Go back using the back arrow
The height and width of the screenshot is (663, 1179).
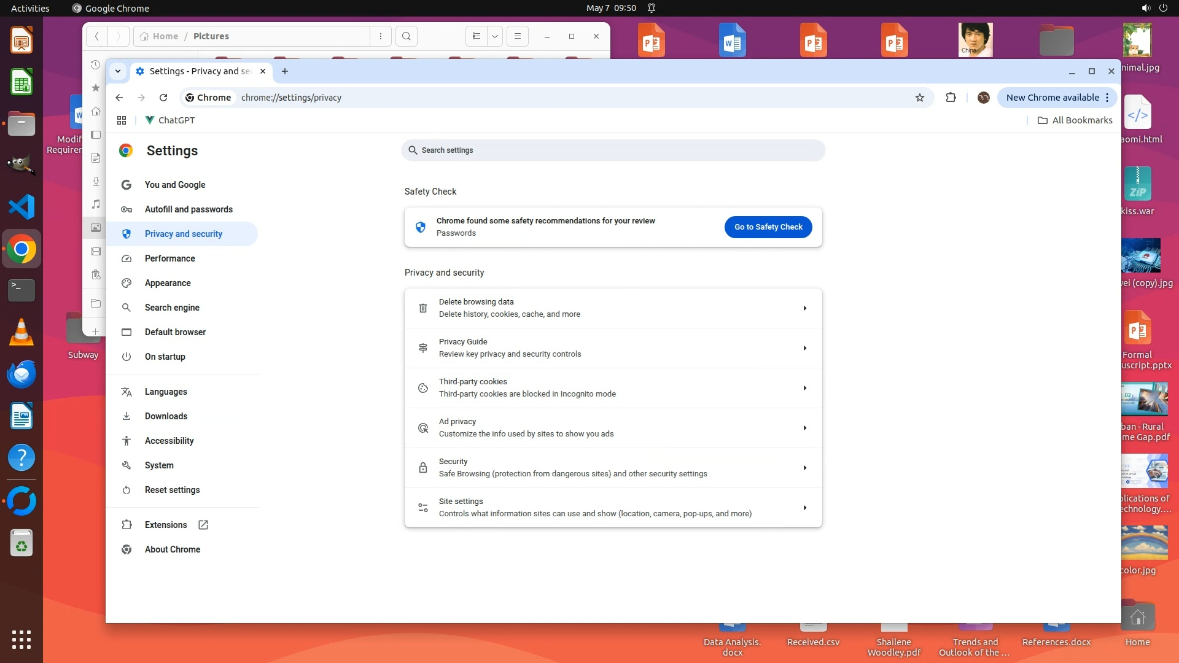click(119, 98)
